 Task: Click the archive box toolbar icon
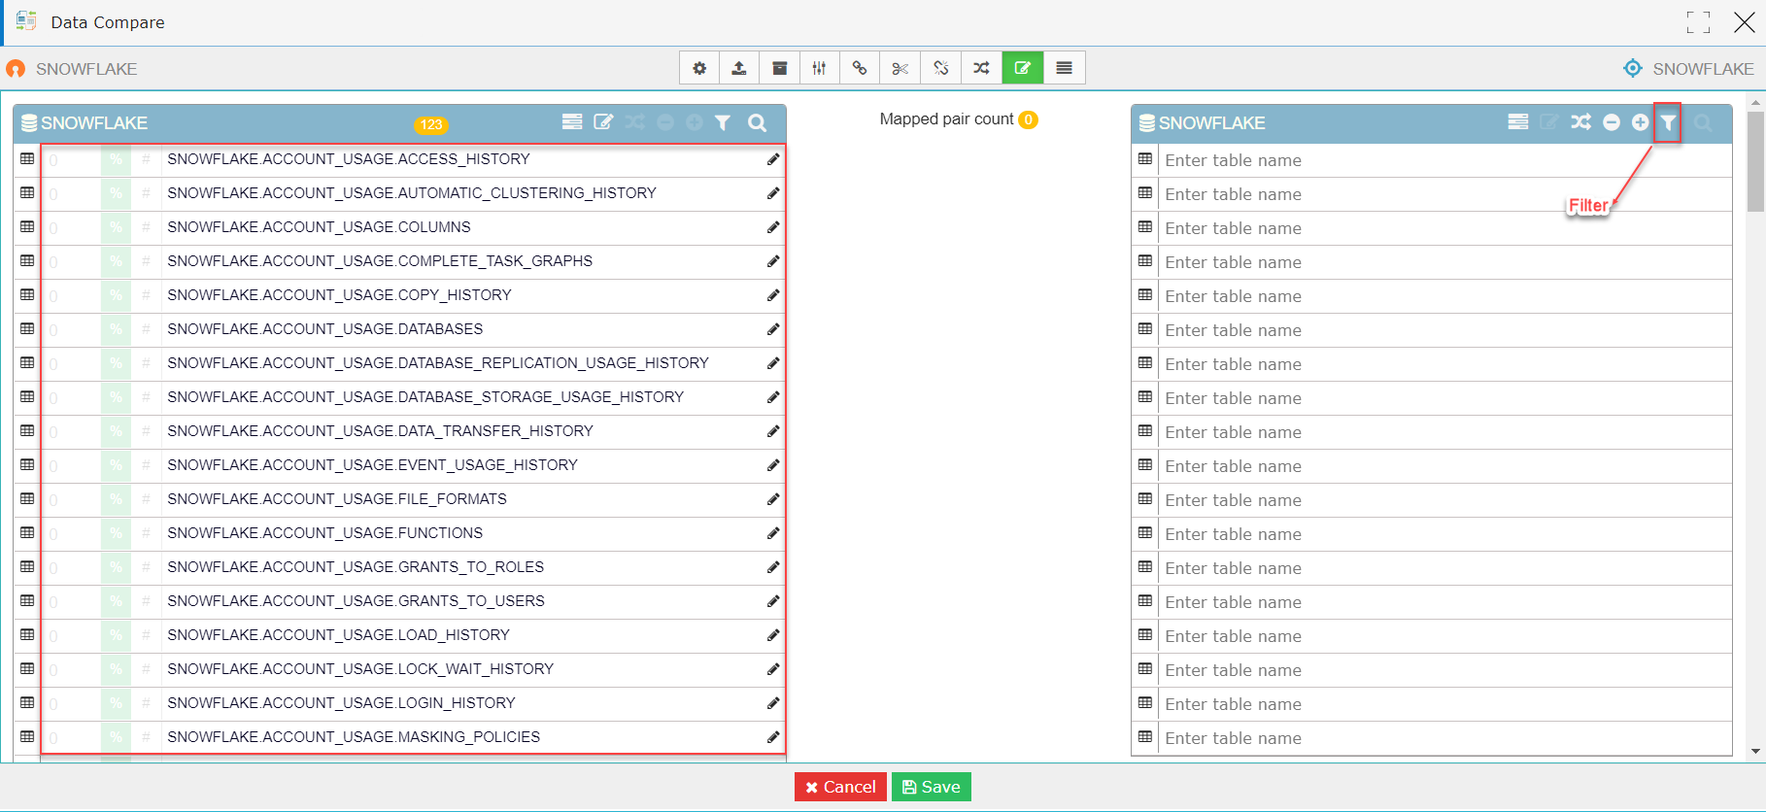(x=780, y=68)
